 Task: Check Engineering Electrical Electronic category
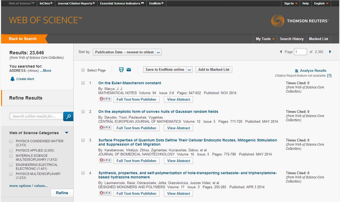(11, 165)
